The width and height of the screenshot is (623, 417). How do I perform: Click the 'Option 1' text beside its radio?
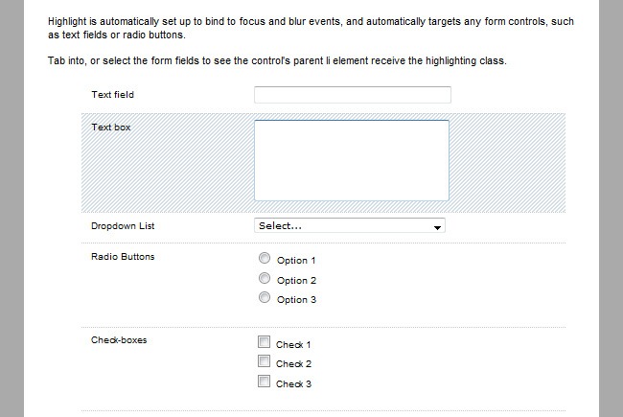pyautogui.click(x=296, y=261)
